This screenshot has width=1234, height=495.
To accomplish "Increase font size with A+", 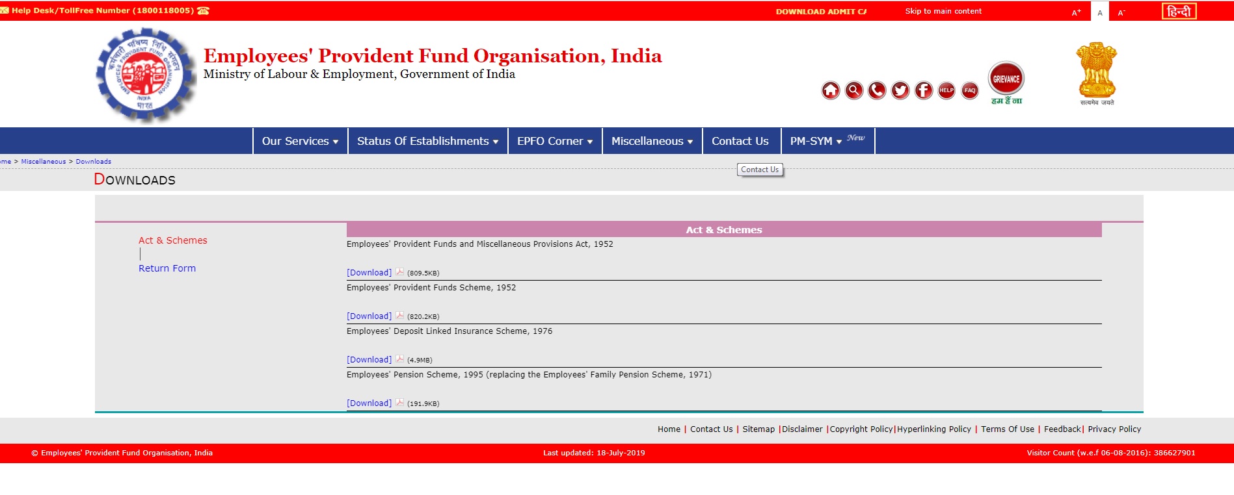I will click(x=1076, y=12).
